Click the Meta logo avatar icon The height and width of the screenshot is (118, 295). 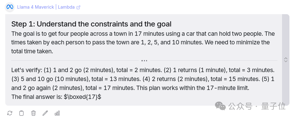click(10, 7)
